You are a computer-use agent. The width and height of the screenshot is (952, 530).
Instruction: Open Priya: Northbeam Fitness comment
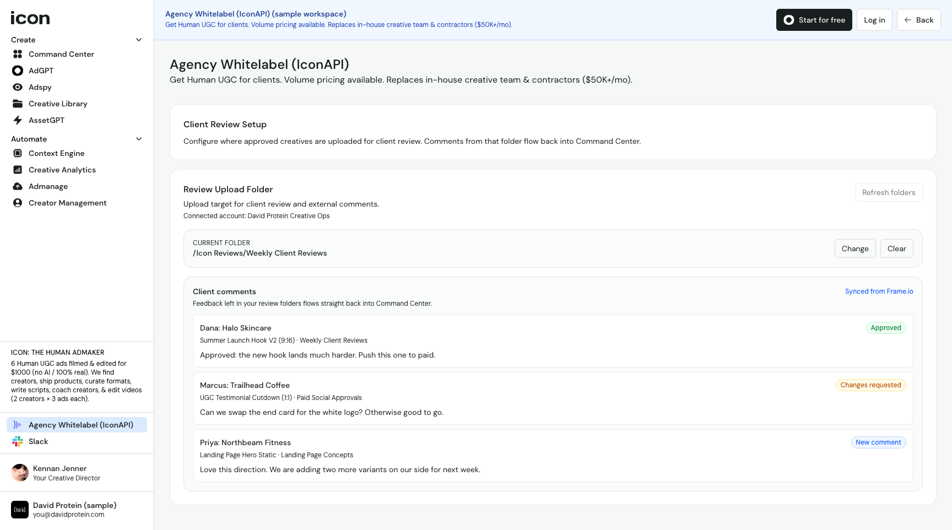click(553, 456)
